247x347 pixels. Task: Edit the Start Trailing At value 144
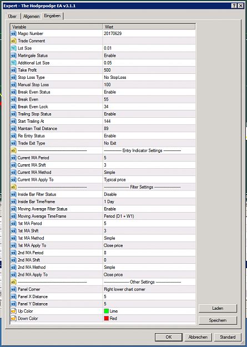107,121
